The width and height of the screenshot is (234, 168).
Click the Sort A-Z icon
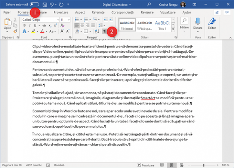pos(97,31)
